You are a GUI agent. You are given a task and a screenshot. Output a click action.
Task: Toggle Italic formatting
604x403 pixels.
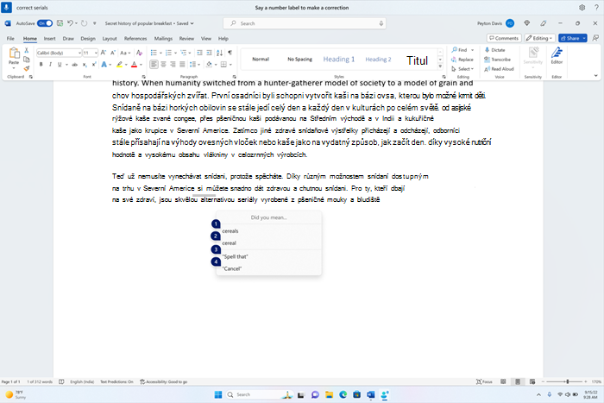coord(50,65)
